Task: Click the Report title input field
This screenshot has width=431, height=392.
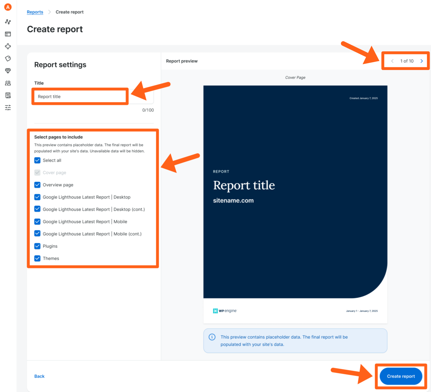Action: (x=80, y=97)
